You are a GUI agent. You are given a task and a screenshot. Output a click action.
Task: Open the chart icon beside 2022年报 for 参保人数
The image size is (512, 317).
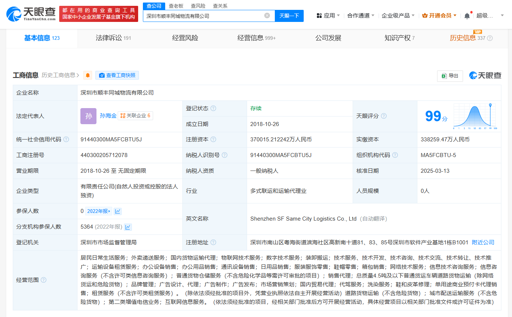(118, 211)
